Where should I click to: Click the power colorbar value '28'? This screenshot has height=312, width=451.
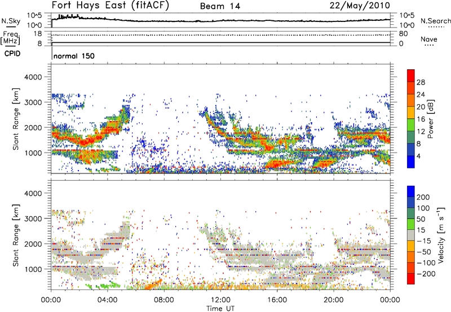click(421, 82)
